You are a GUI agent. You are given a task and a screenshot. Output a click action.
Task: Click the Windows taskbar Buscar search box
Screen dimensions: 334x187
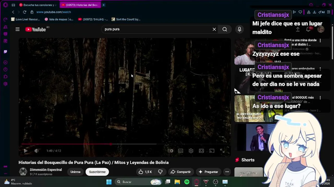coord(138,182)
